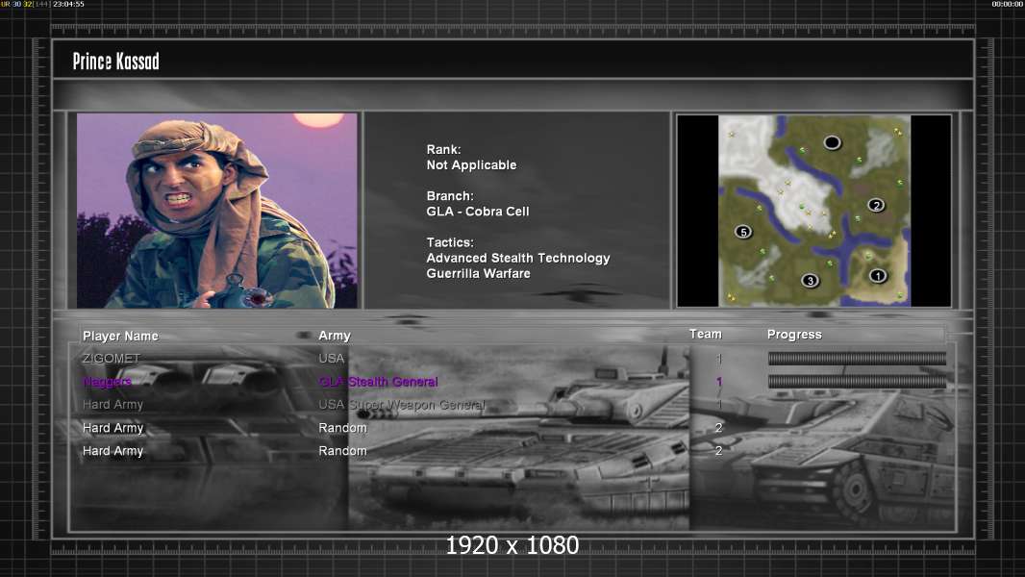Select "Hard Army" in the Super Weapon General row
1025x577 pixels.
pyautogui.click(x=112, y=405)
